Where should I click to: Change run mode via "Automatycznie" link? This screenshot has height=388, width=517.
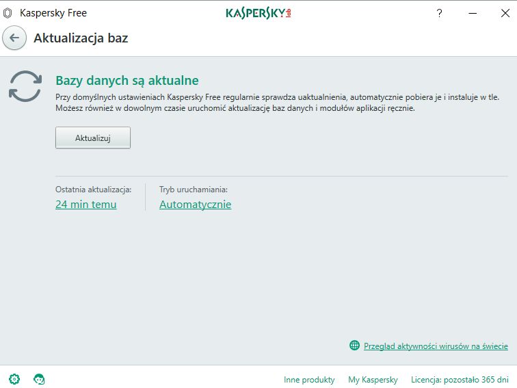tap(195, 204)
